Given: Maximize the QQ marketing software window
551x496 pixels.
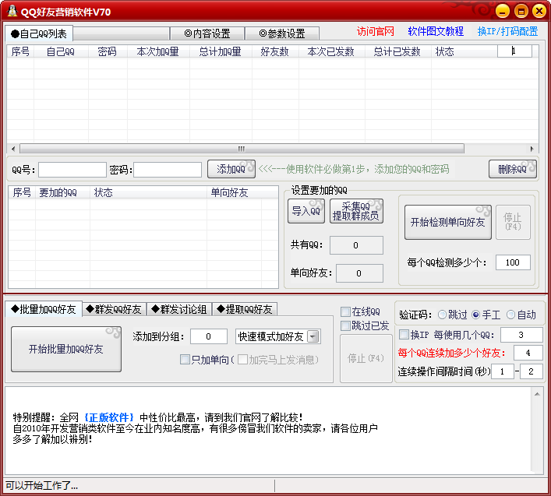Looking at the screenshot, I should pyautogui.click(x=521, y=11).
